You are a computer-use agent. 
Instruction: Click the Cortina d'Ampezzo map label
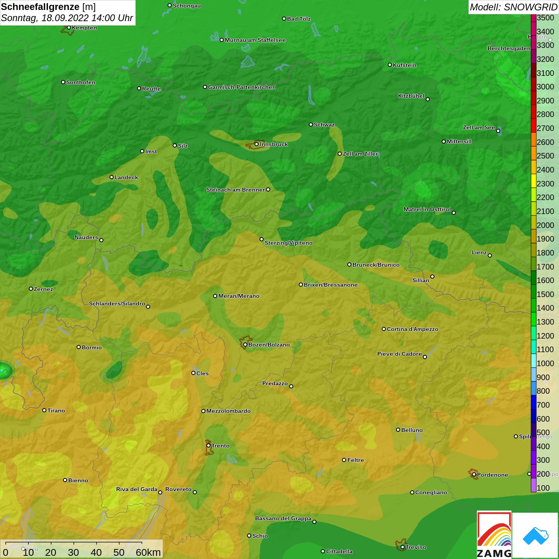tap(412, 329)
